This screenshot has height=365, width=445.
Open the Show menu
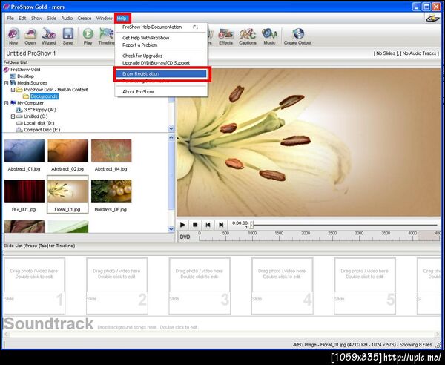[x=36, y=18]
